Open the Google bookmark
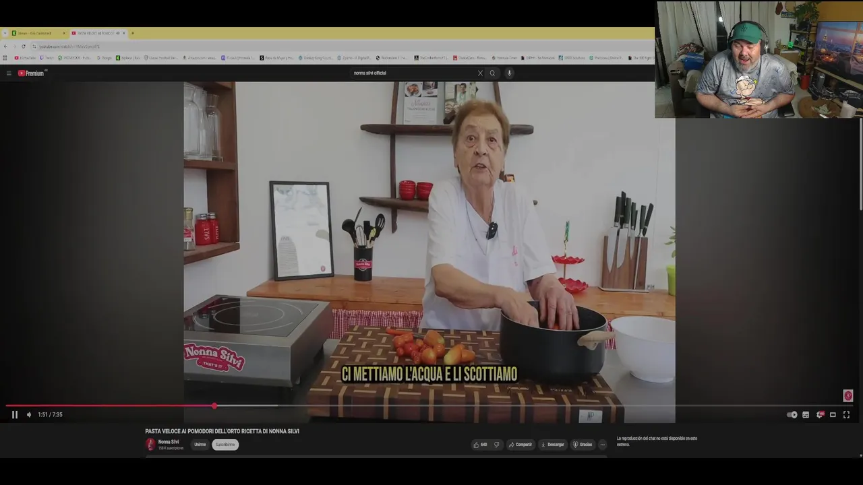The height and width of the screenshot is (485, 863). tap(105, 58)
